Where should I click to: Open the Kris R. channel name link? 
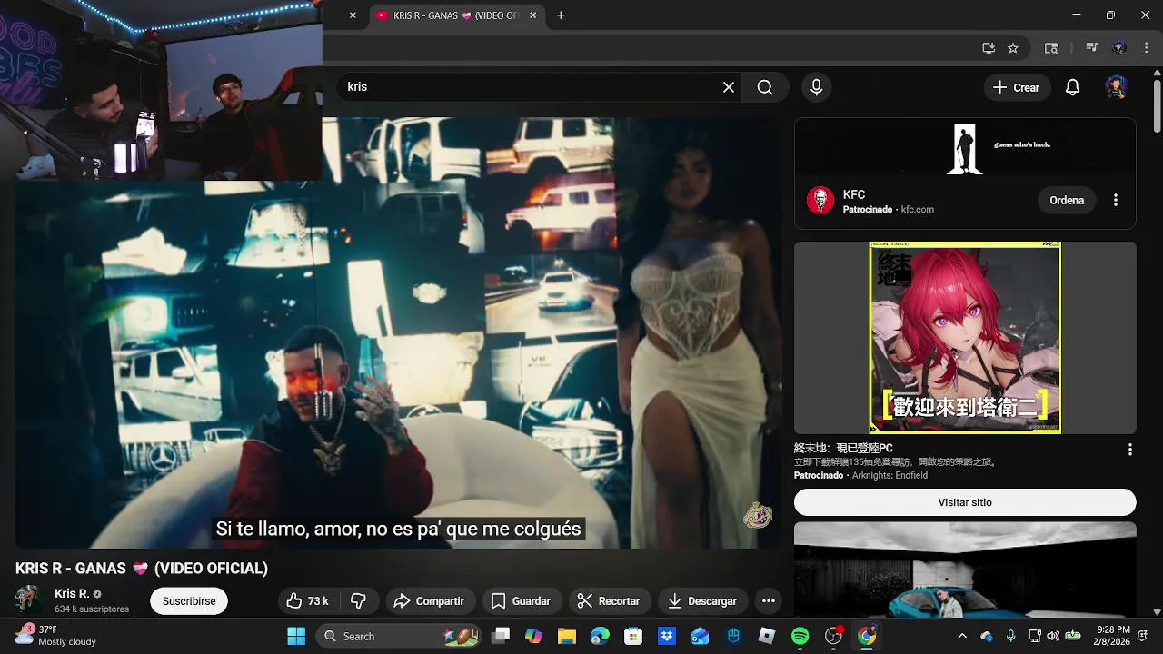tap(72, 593)
